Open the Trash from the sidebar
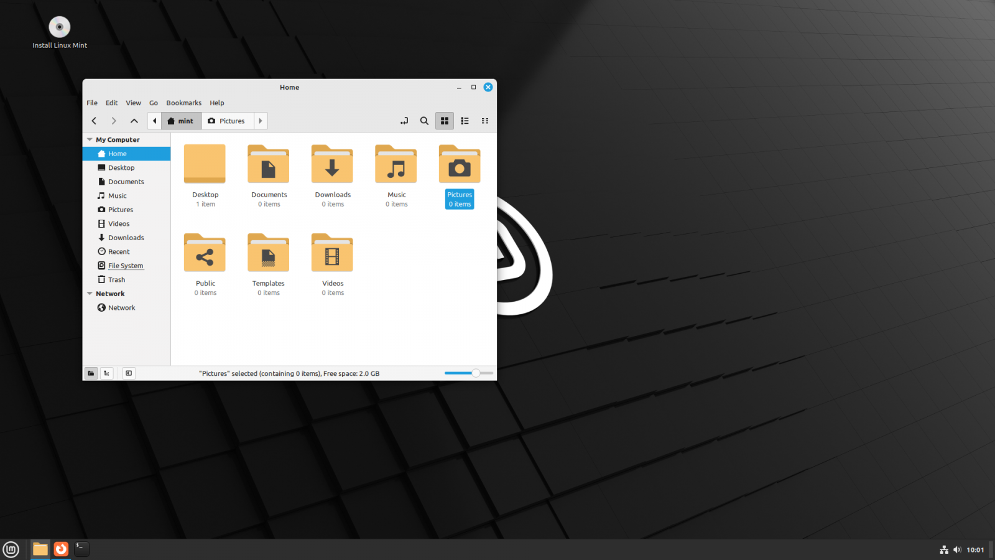This screenshot has width=995, height=560. click(x=116, y=279)
